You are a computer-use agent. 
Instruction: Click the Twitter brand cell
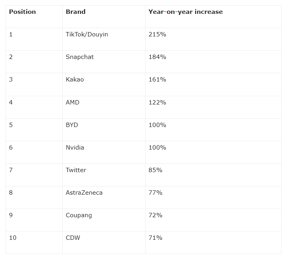coord(76,170)
